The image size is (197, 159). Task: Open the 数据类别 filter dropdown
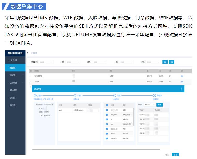[x=46, y=62]
